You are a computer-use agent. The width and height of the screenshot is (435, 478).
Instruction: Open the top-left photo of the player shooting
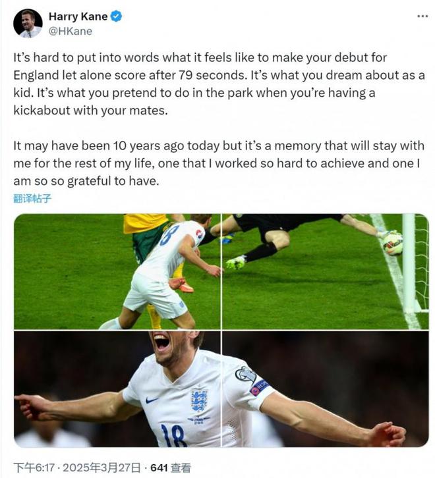tap(117, 271)
